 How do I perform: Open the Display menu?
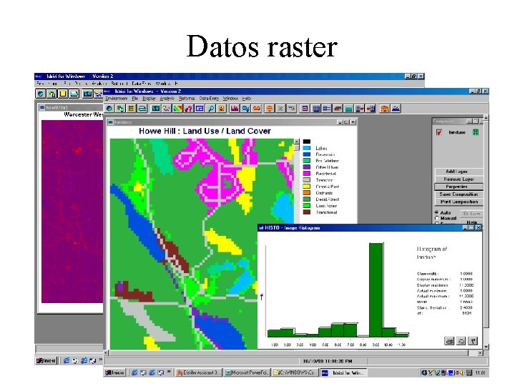click(x=149, y=99)
